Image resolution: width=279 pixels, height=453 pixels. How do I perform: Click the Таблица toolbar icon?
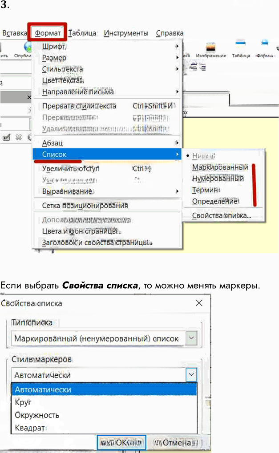[241, 49]
